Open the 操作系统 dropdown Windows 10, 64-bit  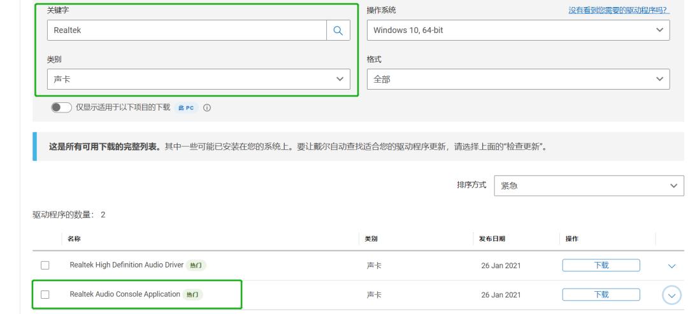[518, 31]
